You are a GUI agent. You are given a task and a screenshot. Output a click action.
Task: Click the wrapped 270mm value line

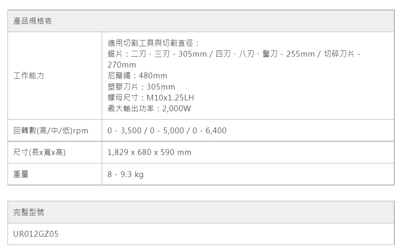point(122,65)
